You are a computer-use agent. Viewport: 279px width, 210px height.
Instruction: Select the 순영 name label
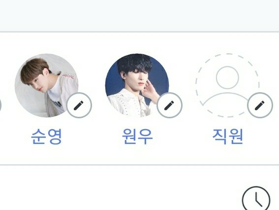(46, 137)
